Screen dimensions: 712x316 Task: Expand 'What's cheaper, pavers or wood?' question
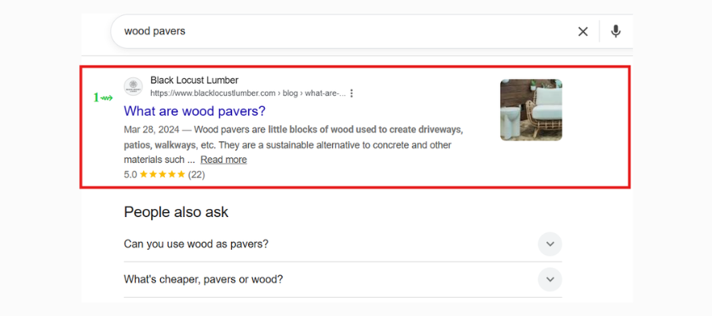coord(343,279)
